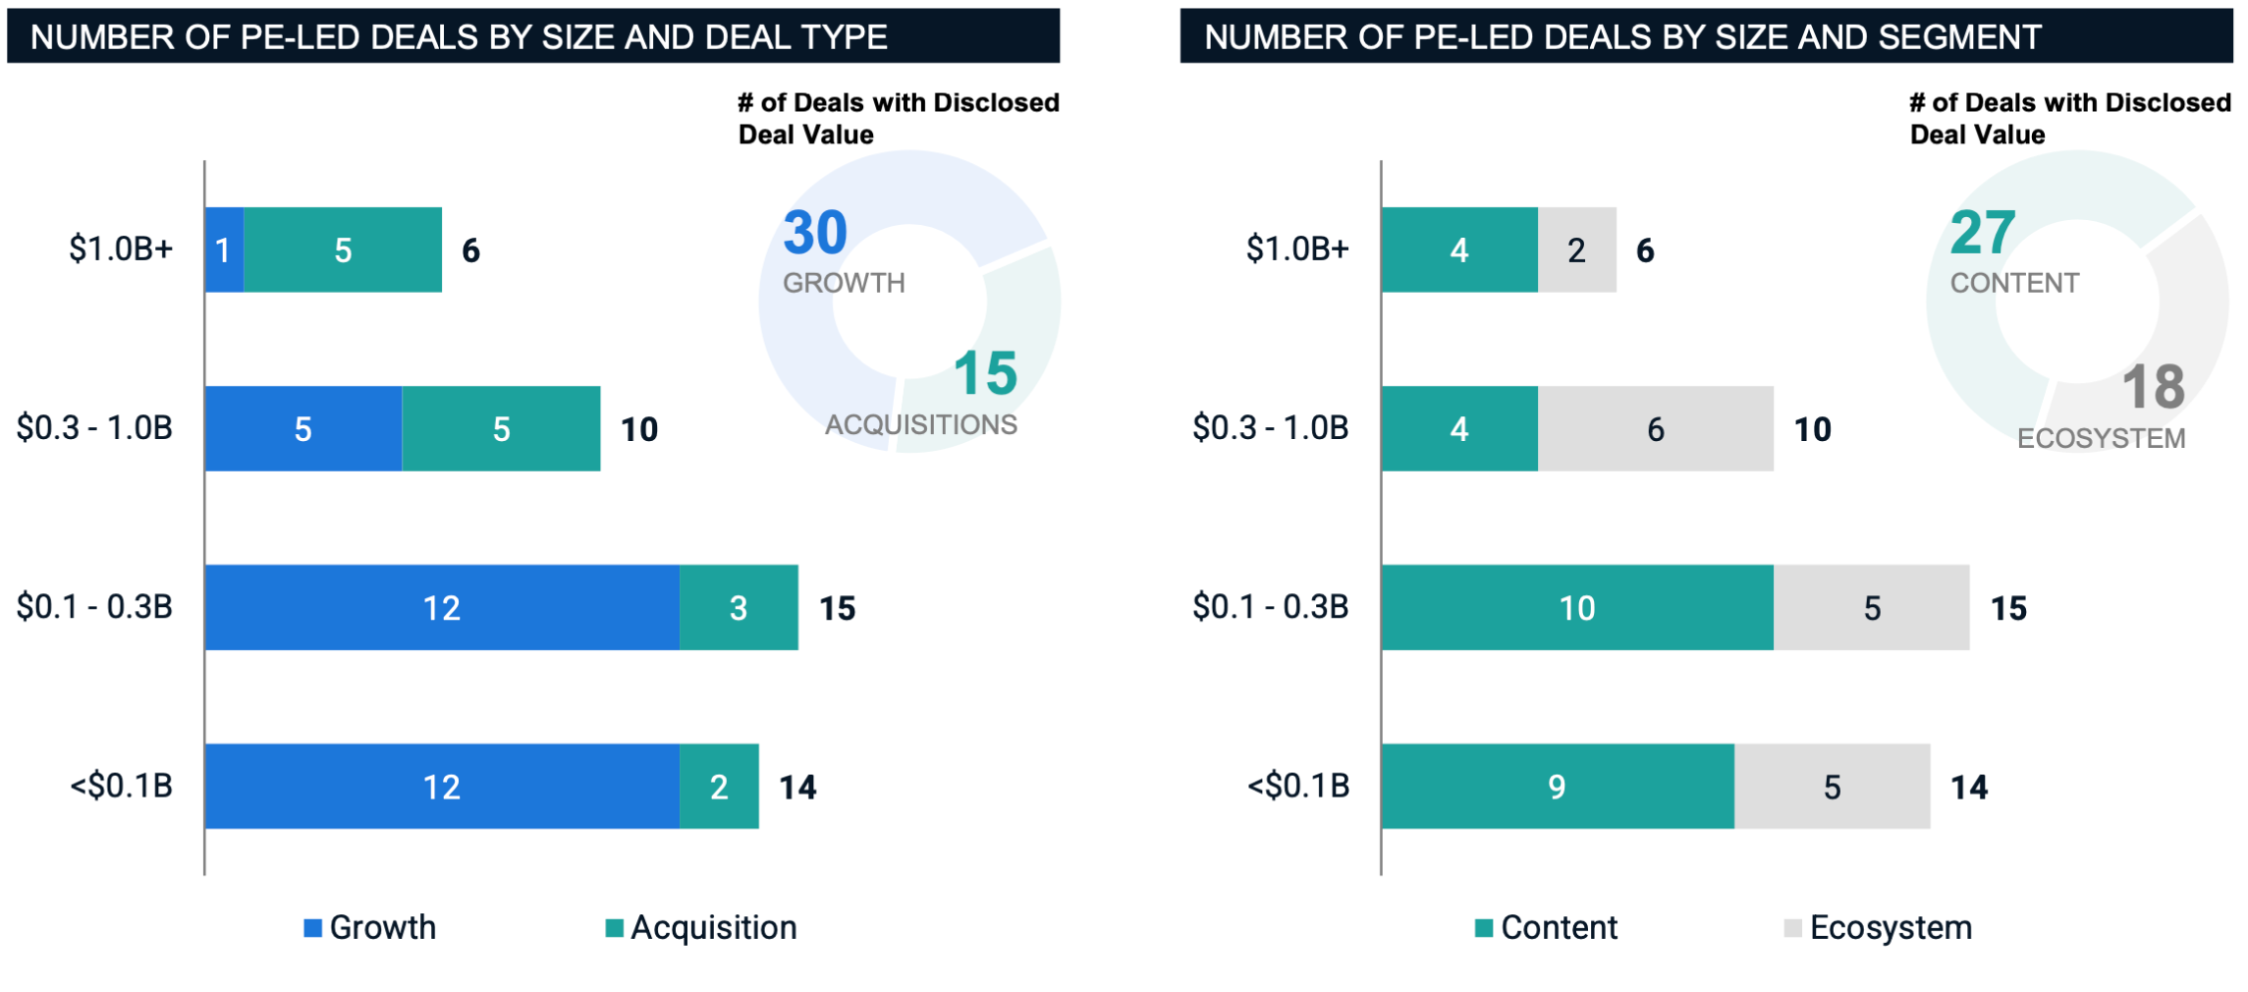Click the Deals by Size and Segment title
Image resolution: width=2248 pixels, height=992 pixels.
1622,37
